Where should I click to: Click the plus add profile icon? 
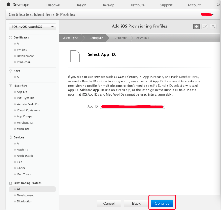coord(196,26)
